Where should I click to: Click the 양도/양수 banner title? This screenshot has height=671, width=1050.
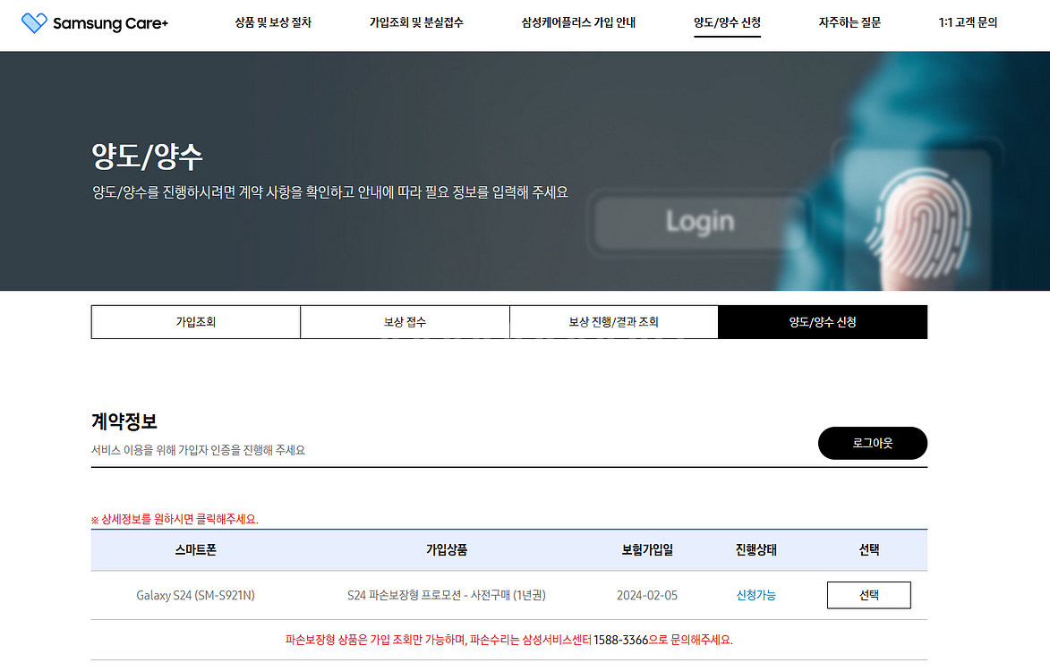coord(148,157)
